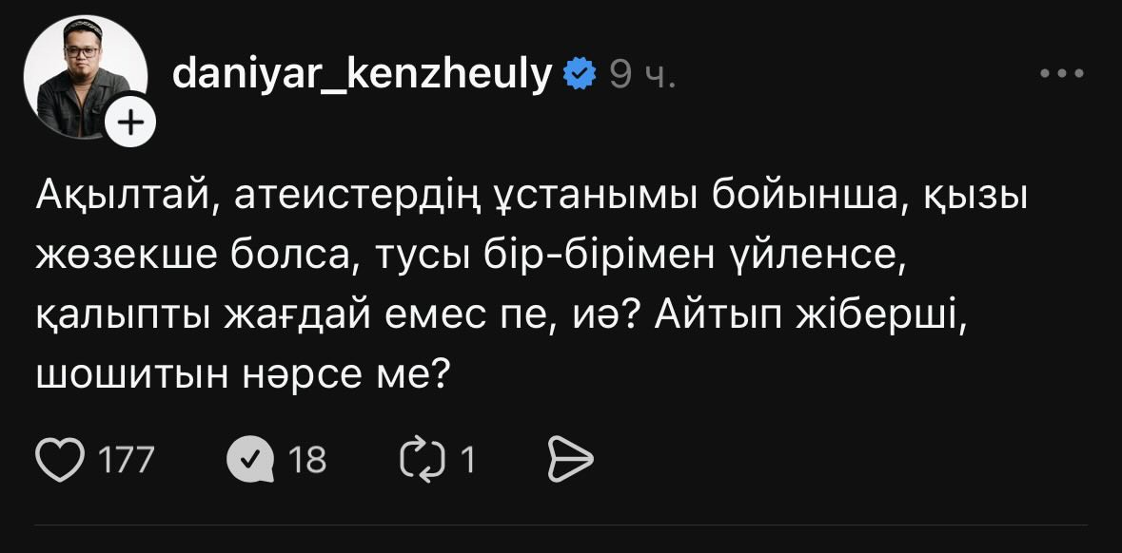The image size is (1122, 553).
Task: Click the divider line below the post
Action: pos(561,524)
